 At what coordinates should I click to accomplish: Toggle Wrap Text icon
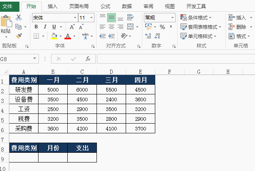(131, 17)
